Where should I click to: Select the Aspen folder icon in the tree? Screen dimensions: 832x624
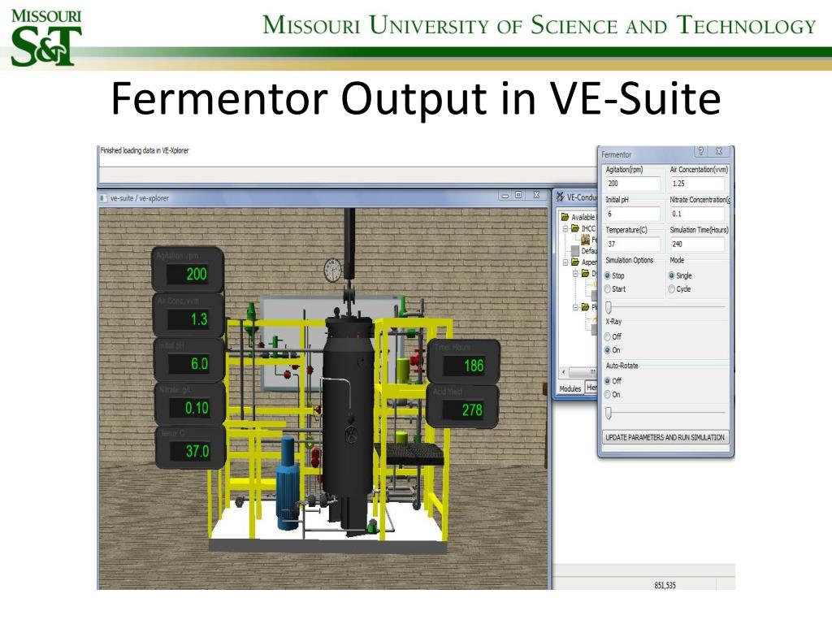pyautogui.click(x=575, y=262)
